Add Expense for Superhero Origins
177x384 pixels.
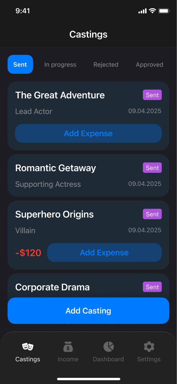(104, 253)
